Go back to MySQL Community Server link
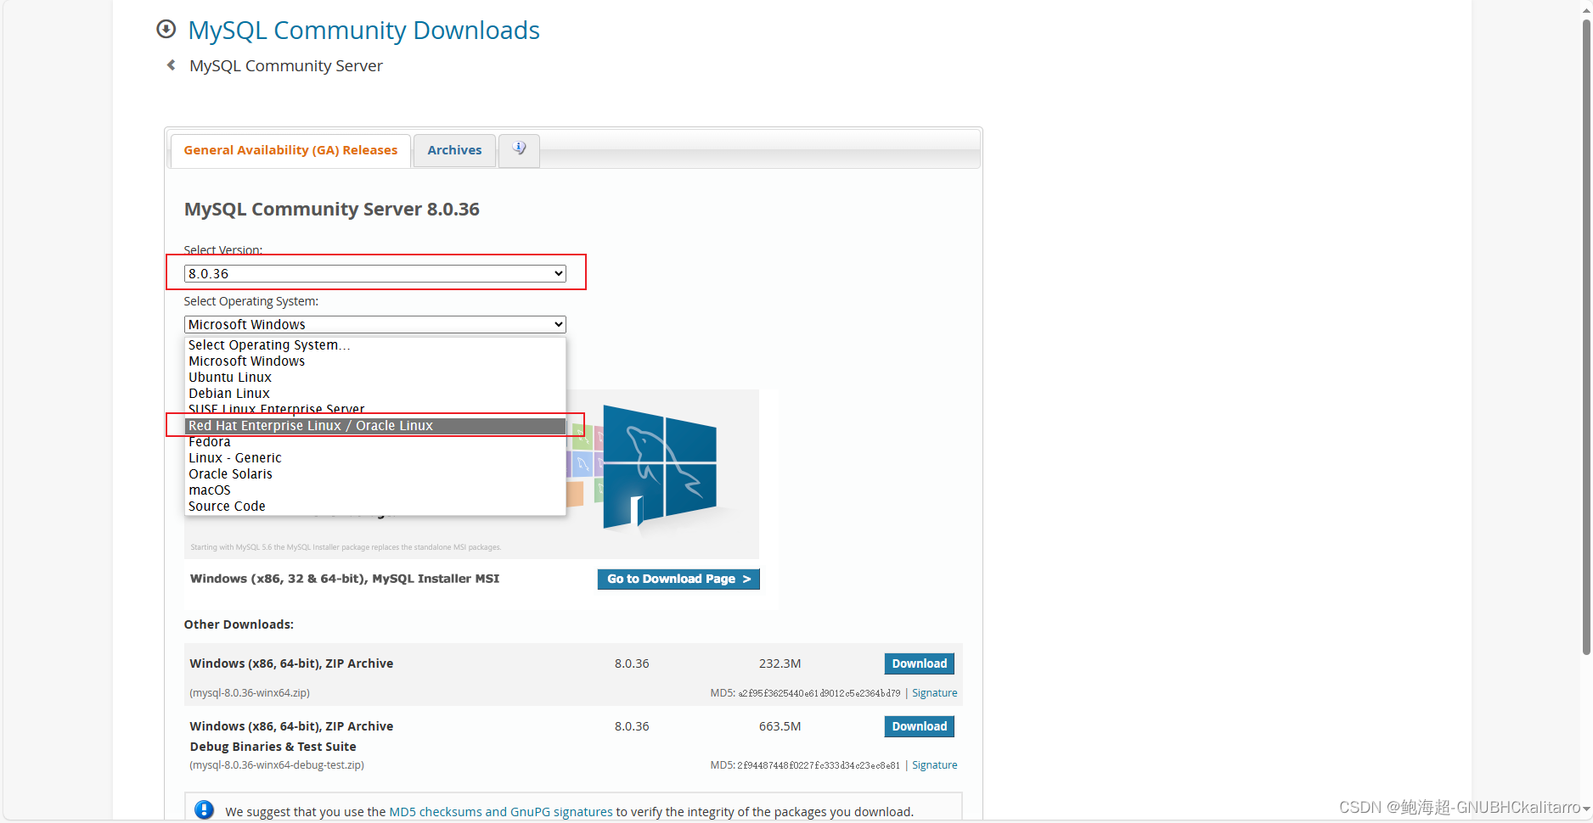1593x823 pixels. point(286,66)
